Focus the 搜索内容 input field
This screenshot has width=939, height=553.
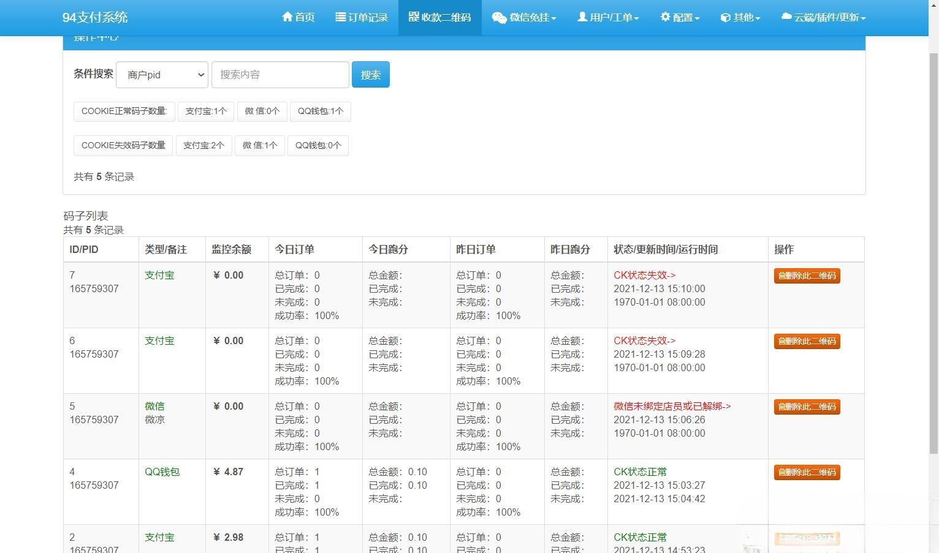(280, 75)
